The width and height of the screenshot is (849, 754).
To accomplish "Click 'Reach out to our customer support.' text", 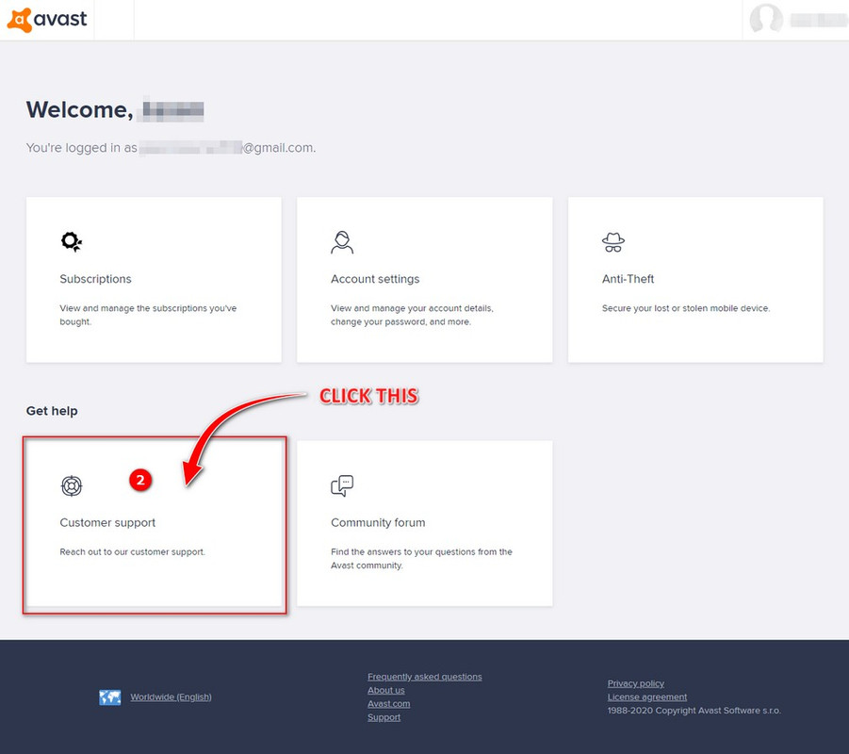I will click(x=133, y=552).
